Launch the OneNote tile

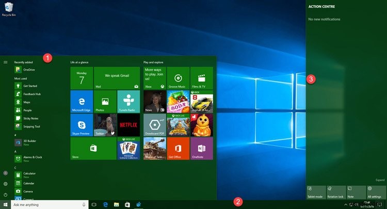(202, 148)
